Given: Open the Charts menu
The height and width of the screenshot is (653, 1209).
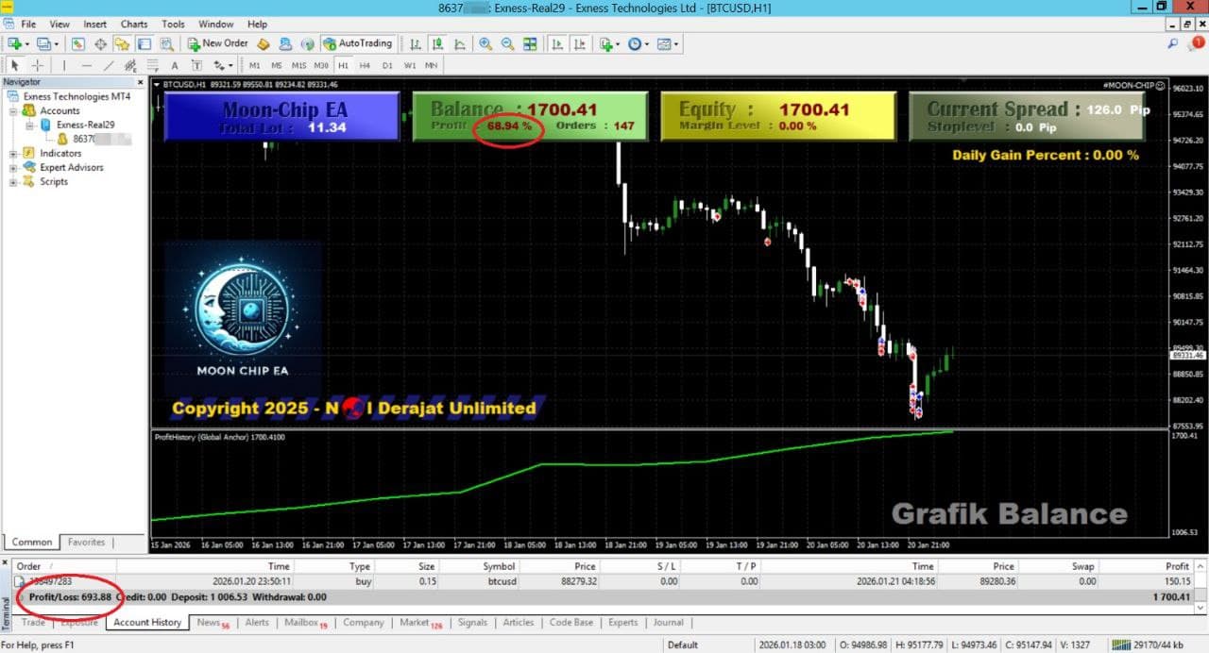Looking at the screenshot, I should tap(133, 24).
